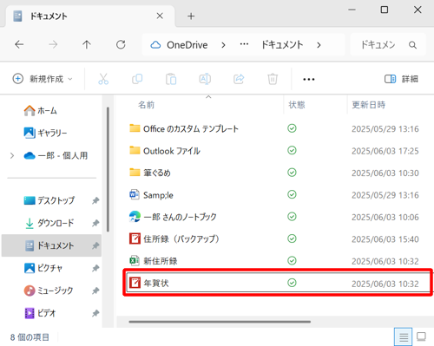Sort by the 更新日時 column header
The height and width of the screenshot is (346, 434).
coord(368,105)
